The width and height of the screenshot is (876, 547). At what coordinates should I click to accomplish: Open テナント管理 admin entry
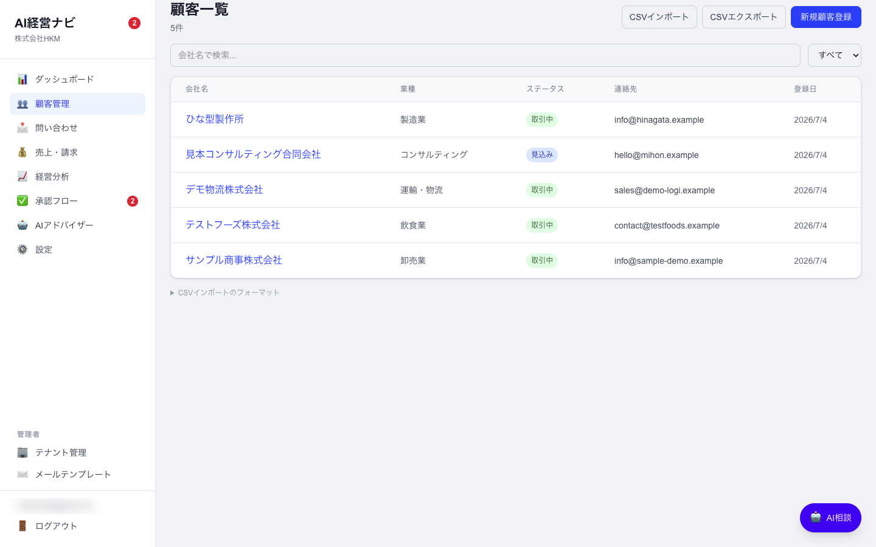tap(77, 452)
